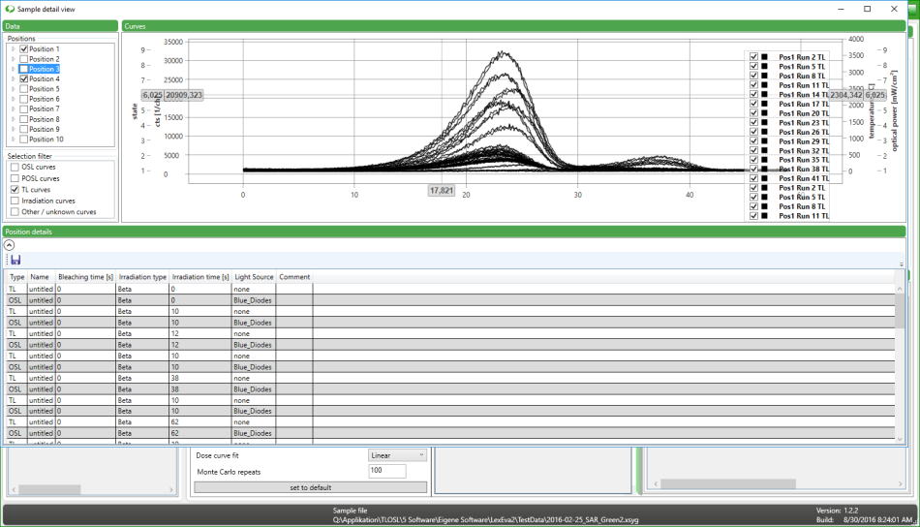920x527 pixels.
Task: Hide the Pos1 Run 23 TL curve
Action: tap(754, 123)
